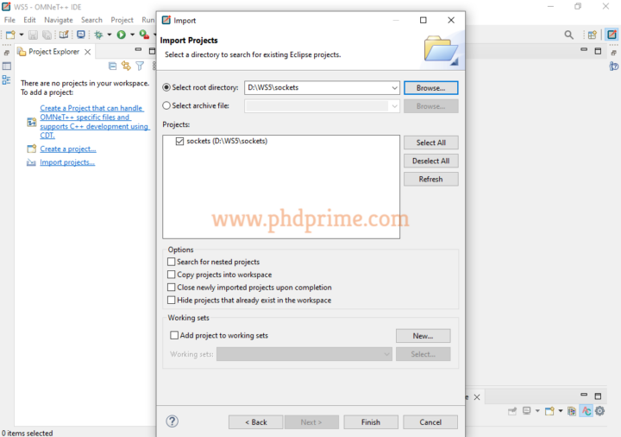Screen dimensions: 621x437
Task: Open the Open Console dropdown arrow
Action: click(x=561, y=411)
